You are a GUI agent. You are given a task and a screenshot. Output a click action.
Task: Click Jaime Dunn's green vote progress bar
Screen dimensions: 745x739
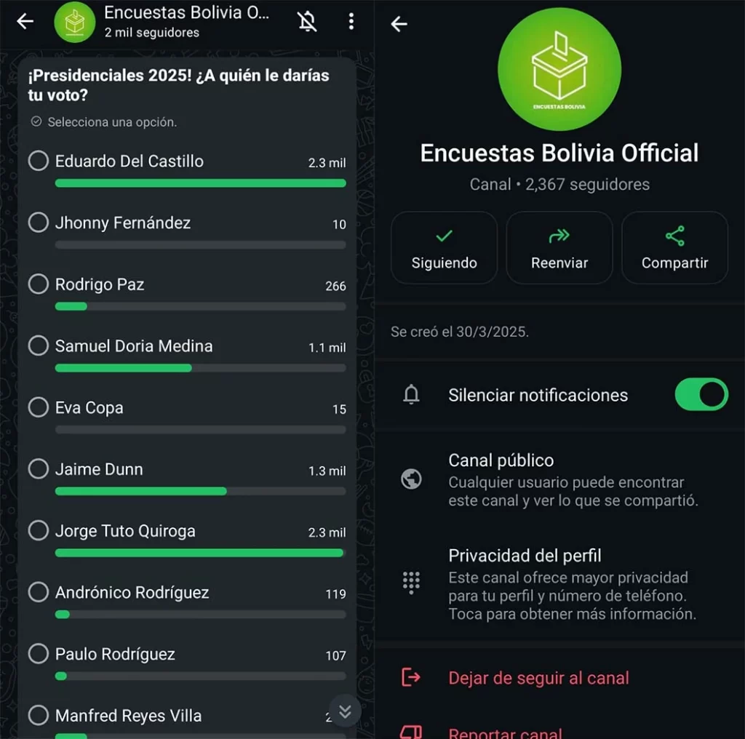tap(140, 492)
